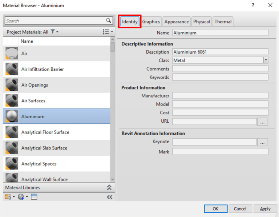Select the Air Openings material row
Image resolution: width=279 pixels, height=217 pixels.
click(x=57, y=85)
